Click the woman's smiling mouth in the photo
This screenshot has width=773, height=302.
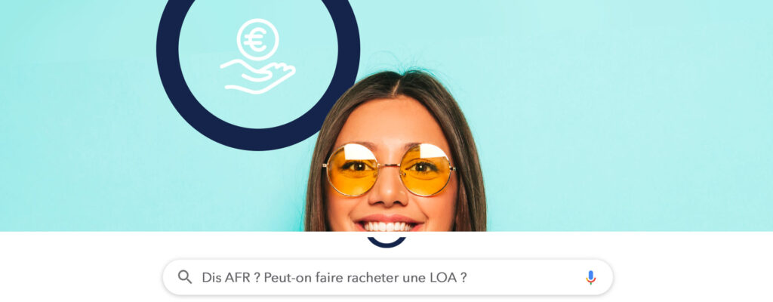click(x=390, y=224)
